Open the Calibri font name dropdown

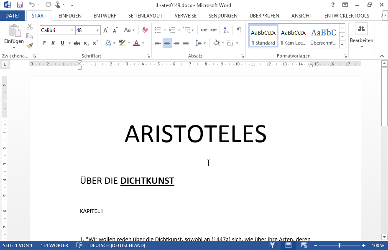click(x=72, y=30)
